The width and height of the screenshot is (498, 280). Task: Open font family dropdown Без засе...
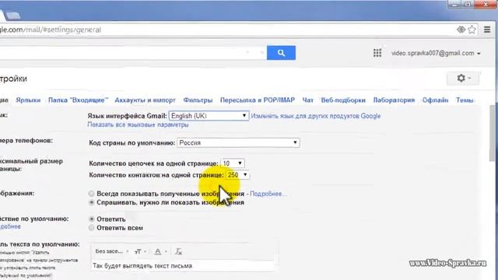coord(111,251)
